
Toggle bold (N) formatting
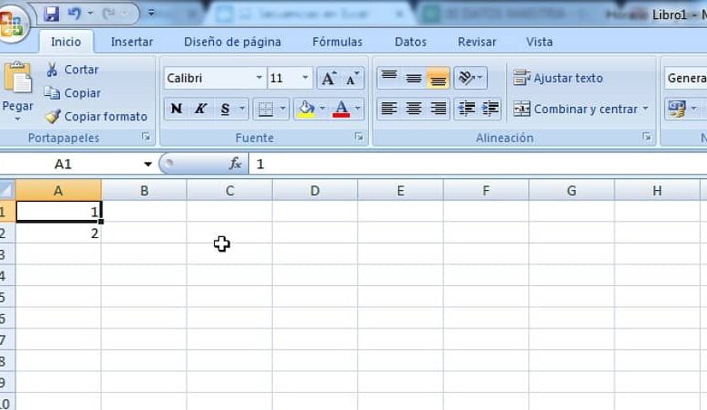coord(176,109)
